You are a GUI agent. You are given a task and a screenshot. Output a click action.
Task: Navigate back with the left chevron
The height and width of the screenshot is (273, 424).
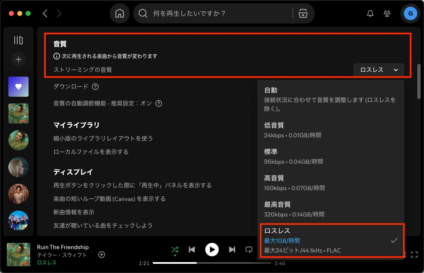45,13
